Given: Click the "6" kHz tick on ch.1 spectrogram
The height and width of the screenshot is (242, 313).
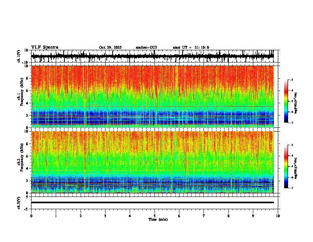Looking at the screenshot, I should [28, 91].
